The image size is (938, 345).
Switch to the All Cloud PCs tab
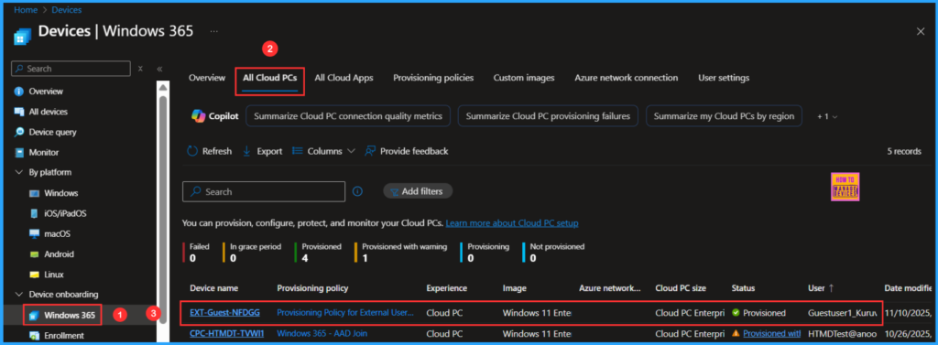coord(270,78)
